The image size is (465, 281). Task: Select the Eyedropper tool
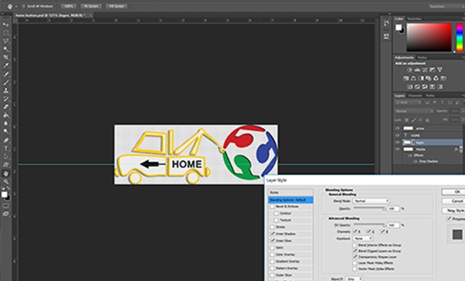(x=6, y=66)
